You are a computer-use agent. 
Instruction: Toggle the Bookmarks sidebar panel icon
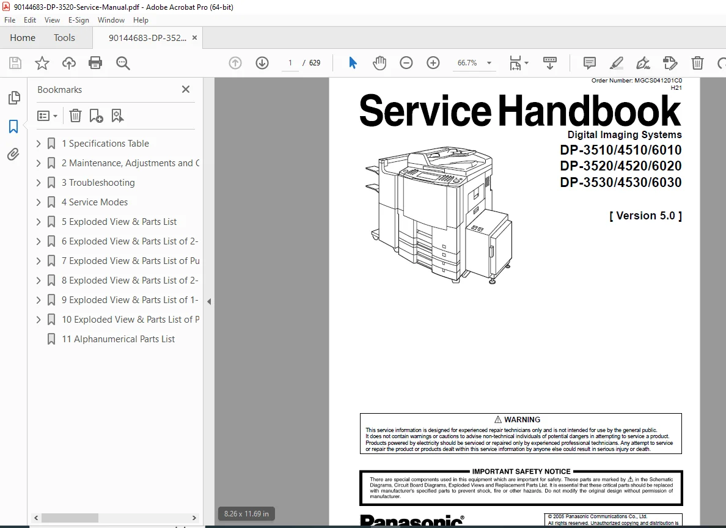[x=13, y=127]
